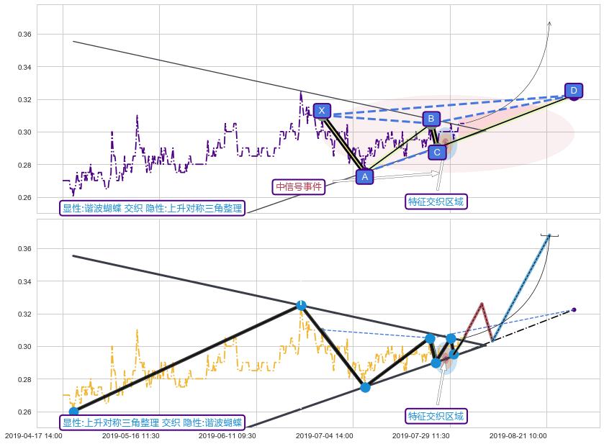The image size is (604, 444).
Task: Click 特征交织区域 label in the lower chart
Action: point(436,416)
